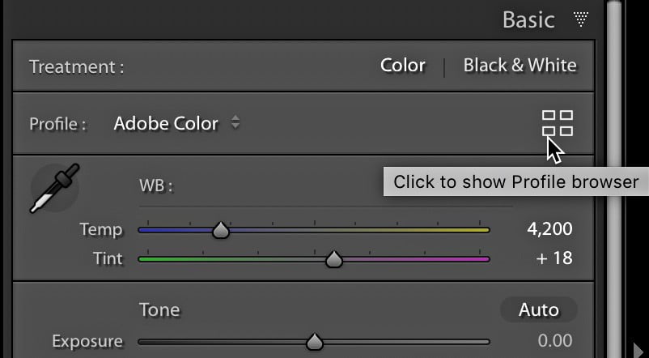Open the Adobe Color profile dropdown

click(x=166, y=124)
